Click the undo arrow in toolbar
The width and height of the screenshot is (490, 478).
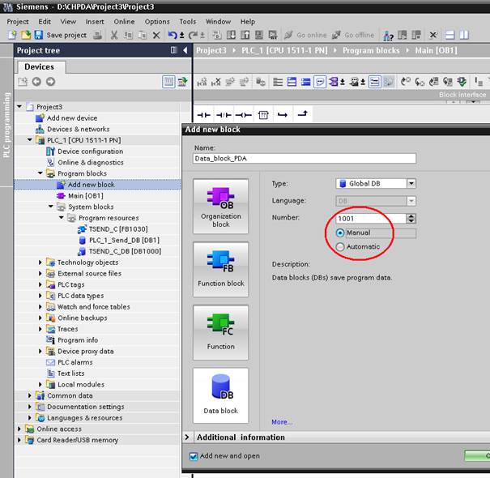pos(173,36)
